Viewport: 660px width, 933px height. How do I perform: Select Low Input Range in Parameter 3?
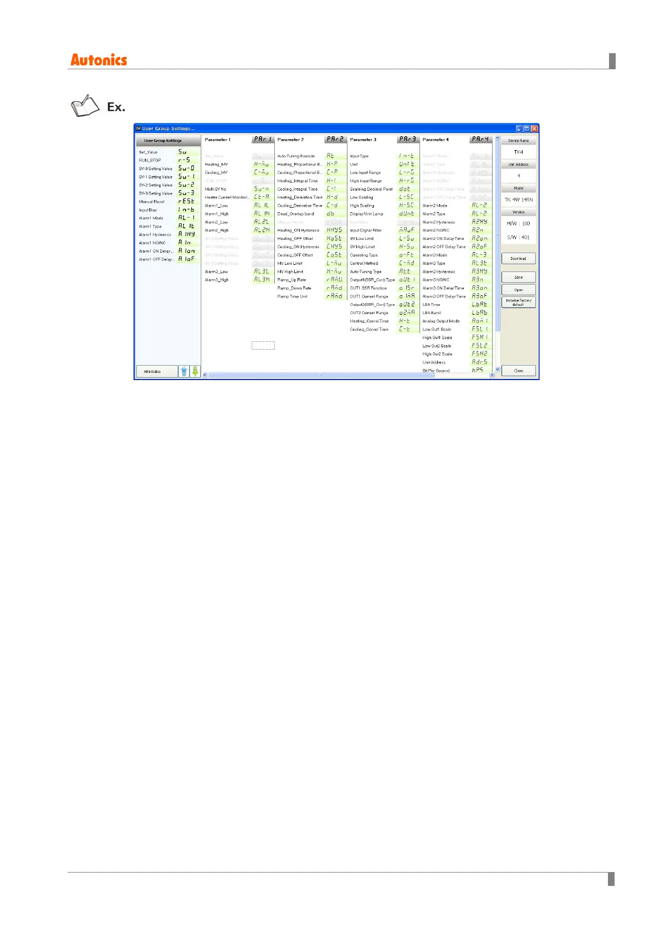pos(384,172)
